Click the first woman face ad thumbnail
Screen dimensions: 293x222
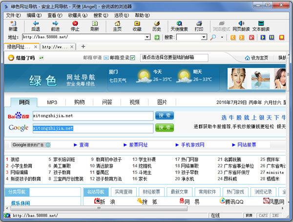tap(238, 79)
